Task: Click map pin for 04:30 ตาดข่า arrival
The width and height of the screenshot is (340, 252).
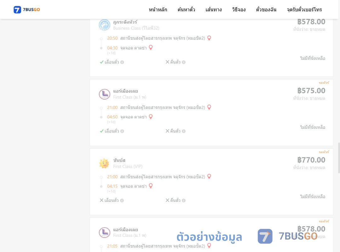Action: [151, 48]
